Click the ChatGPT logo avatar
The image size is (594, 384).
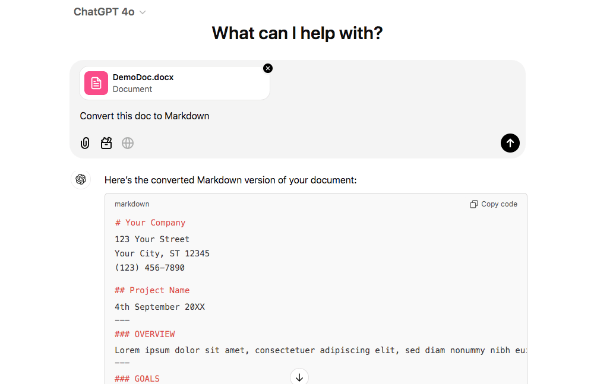click(x=81, y=180)
